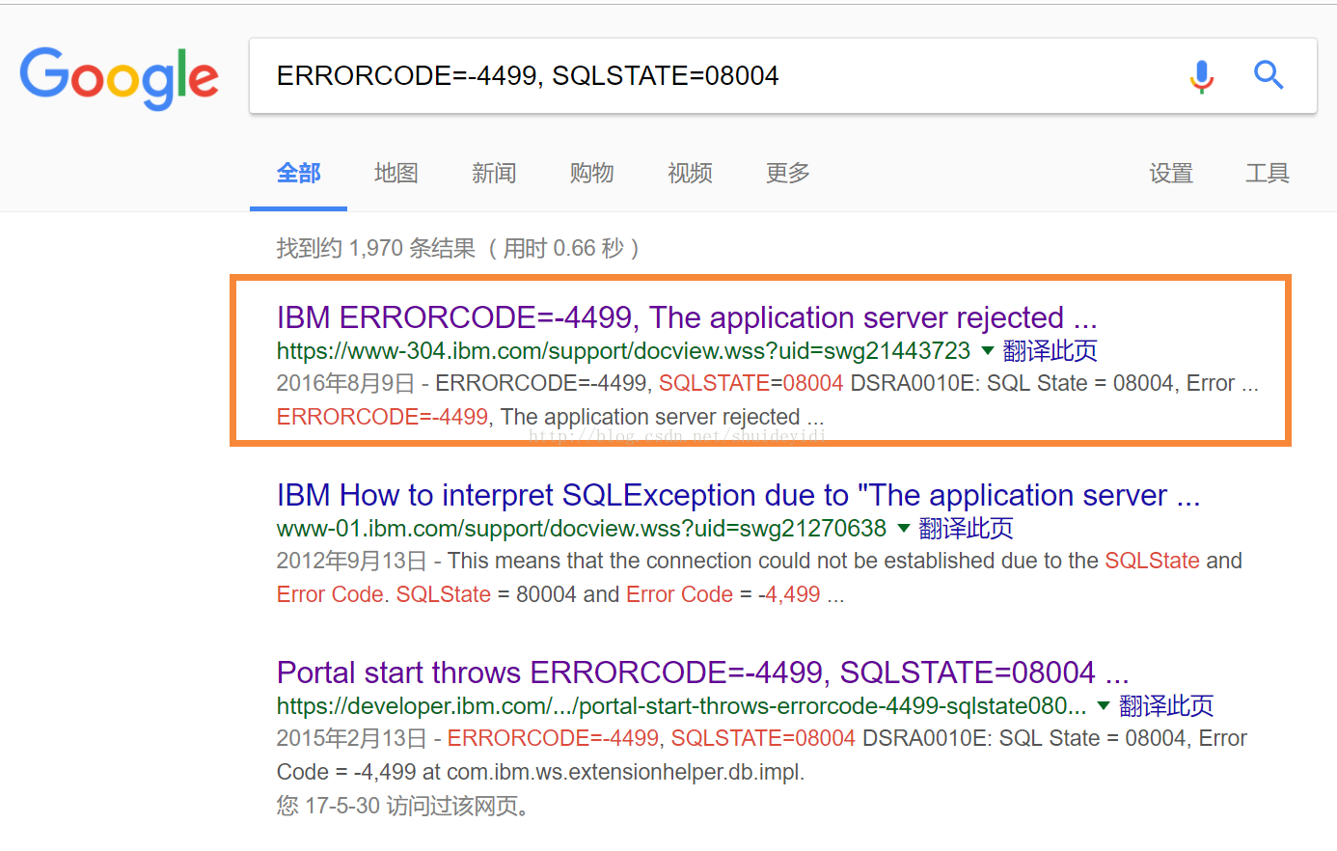Viewport: 1337px width, 851px height.
Task: Click the snippet dated 2012年9月13日
Action: pos(759,578)
